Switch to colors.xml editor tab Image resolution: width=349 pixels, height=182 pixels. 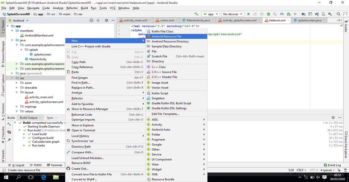[167, 20]
